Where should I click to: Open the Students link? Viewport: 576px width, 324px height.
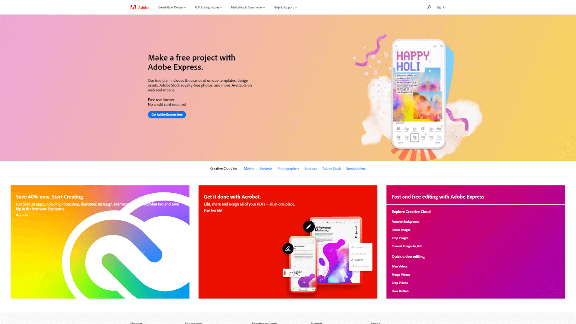coord(266,168)
